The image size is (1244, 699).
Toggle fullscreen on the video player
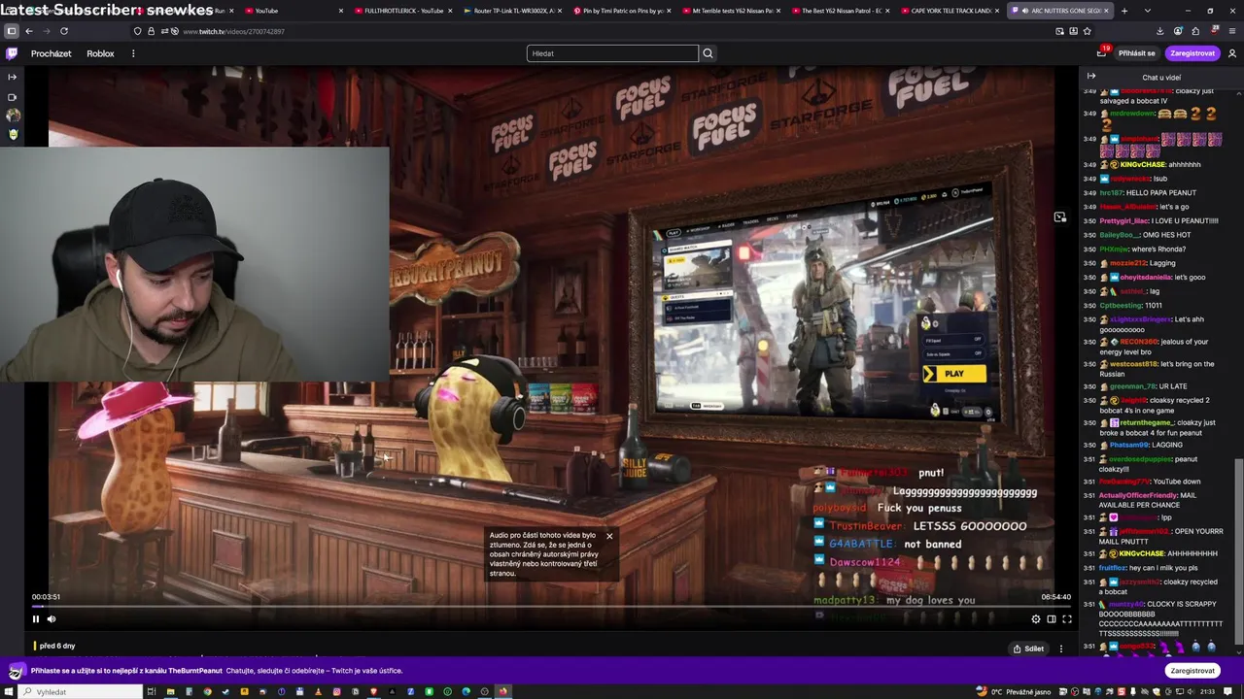click(1066, 618)
